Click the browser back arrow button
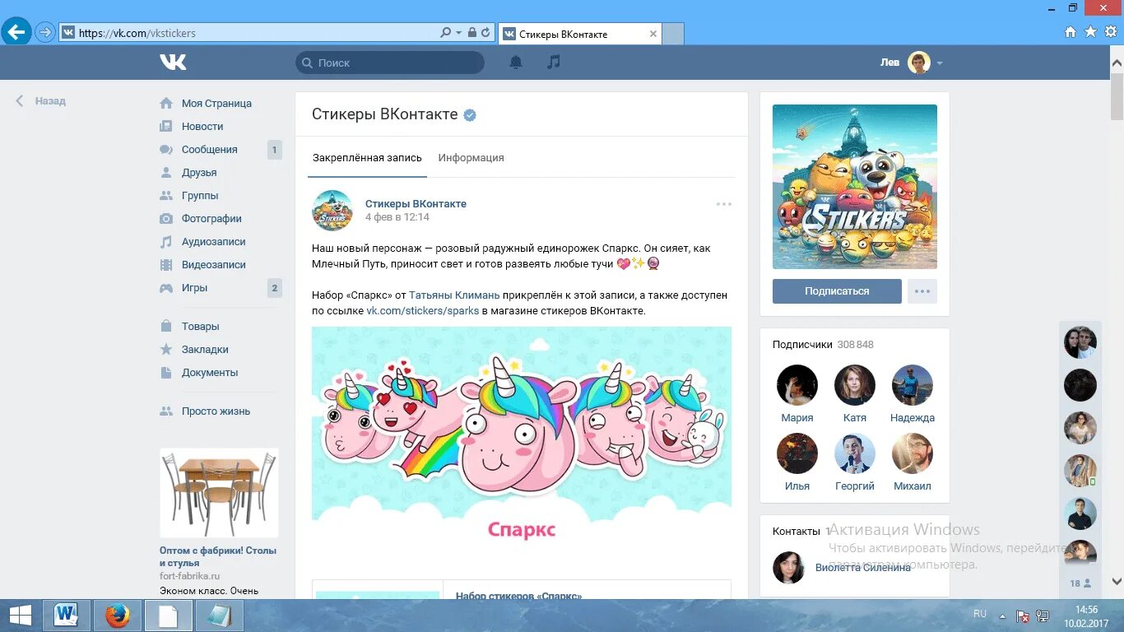Viewport: 1124px width, 632px height. pyautogui.click(x=16, y=33)
